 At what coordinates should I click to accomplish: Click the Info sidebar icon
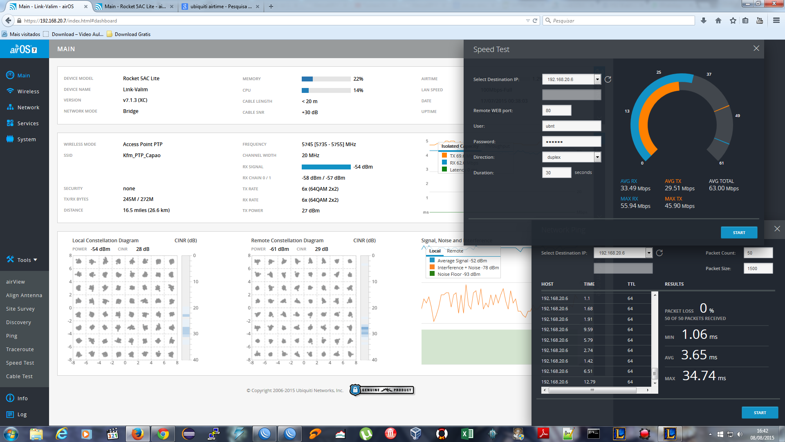[x=10, y=398]
